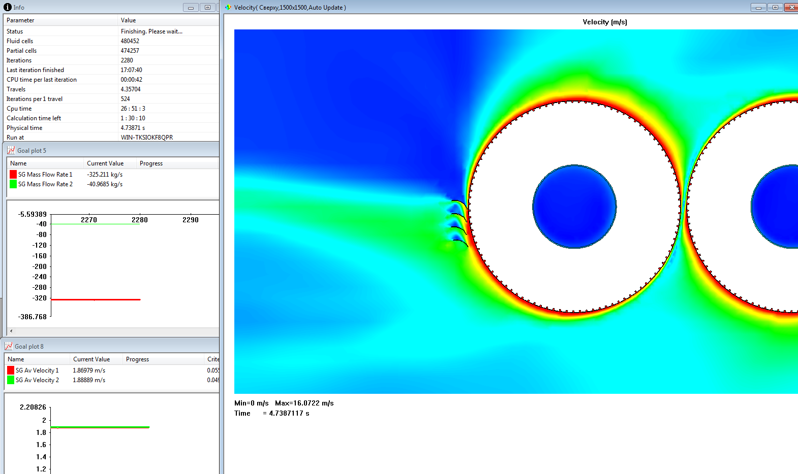
Task: Click the red swatch for SG Av Velocity 1
Action: click(x=11, y=370)
